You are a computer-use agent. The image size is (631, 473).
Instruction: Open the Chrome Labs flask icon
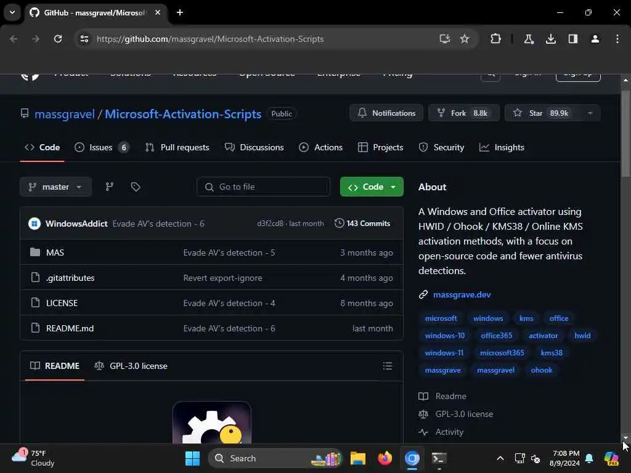[529, 39]
